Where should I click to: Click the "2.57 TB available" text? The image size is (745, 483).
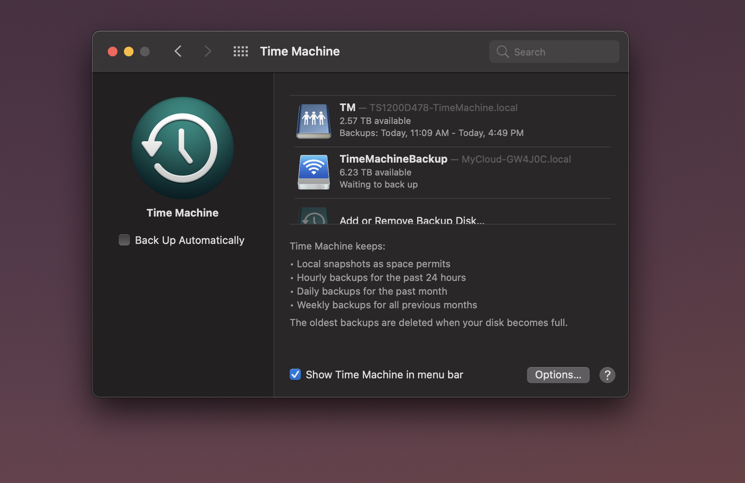pos(375,121)
